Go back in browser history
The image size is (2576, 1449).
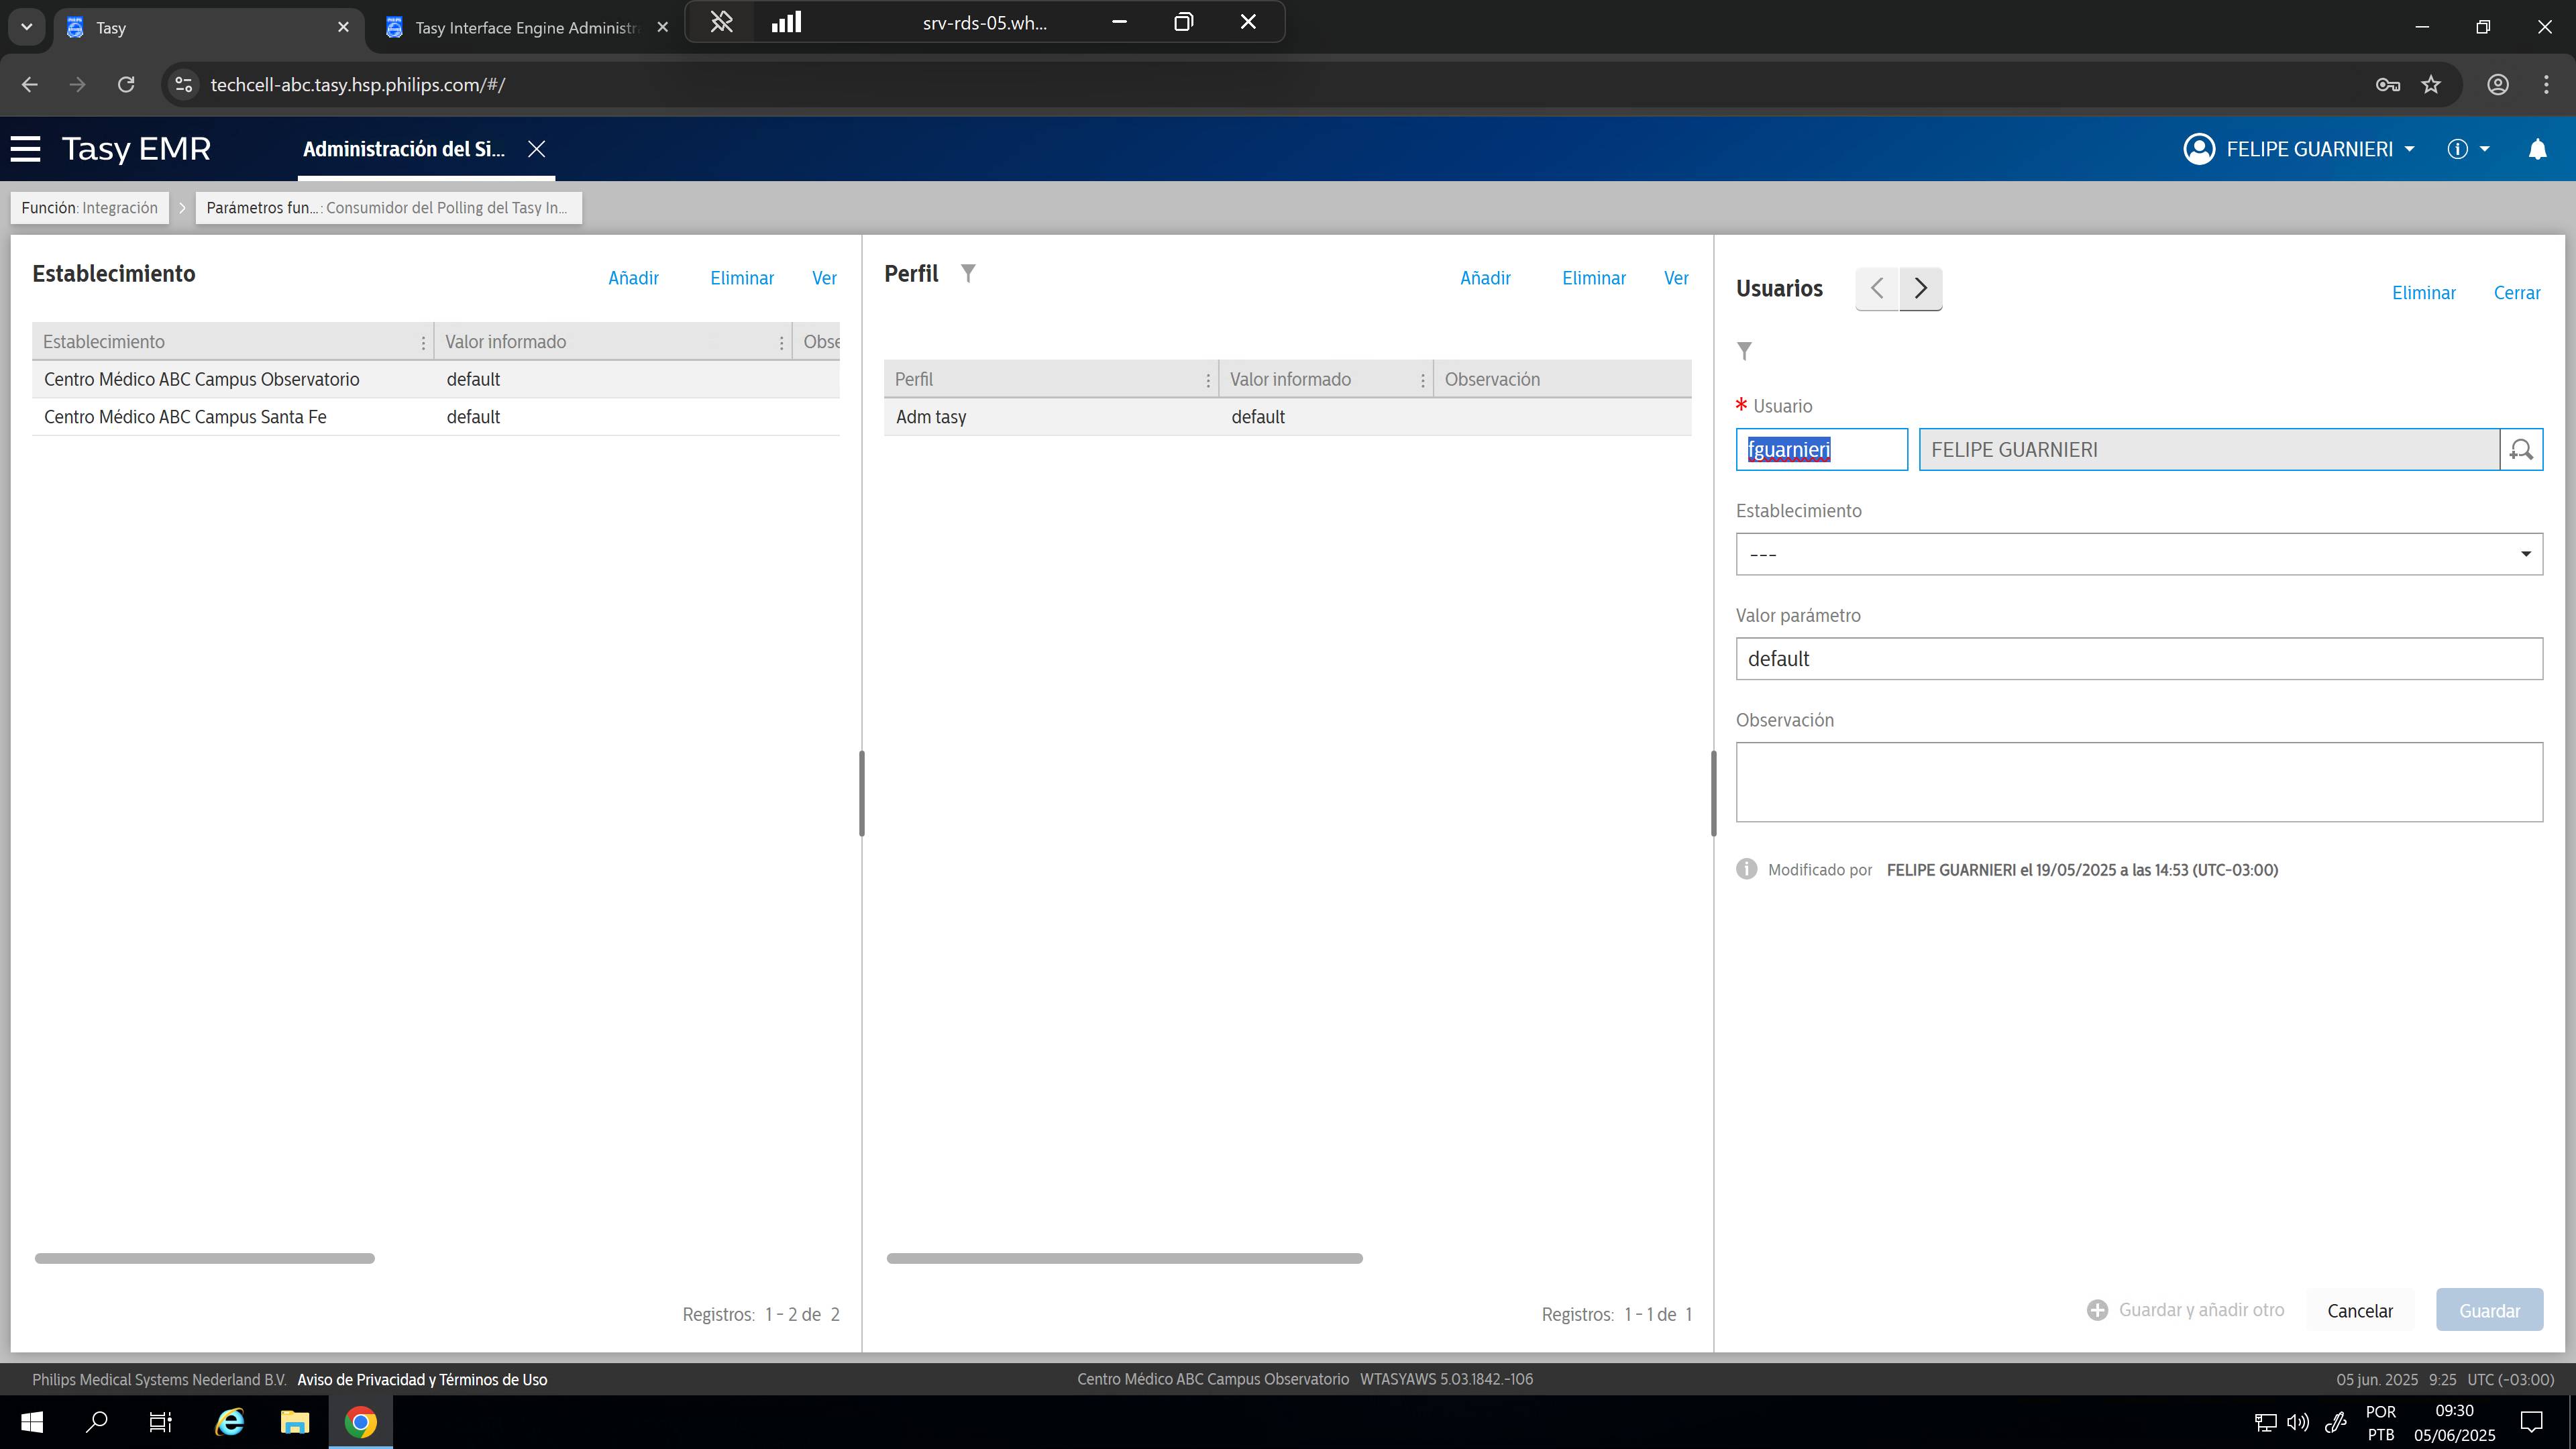tap(30, 85)
